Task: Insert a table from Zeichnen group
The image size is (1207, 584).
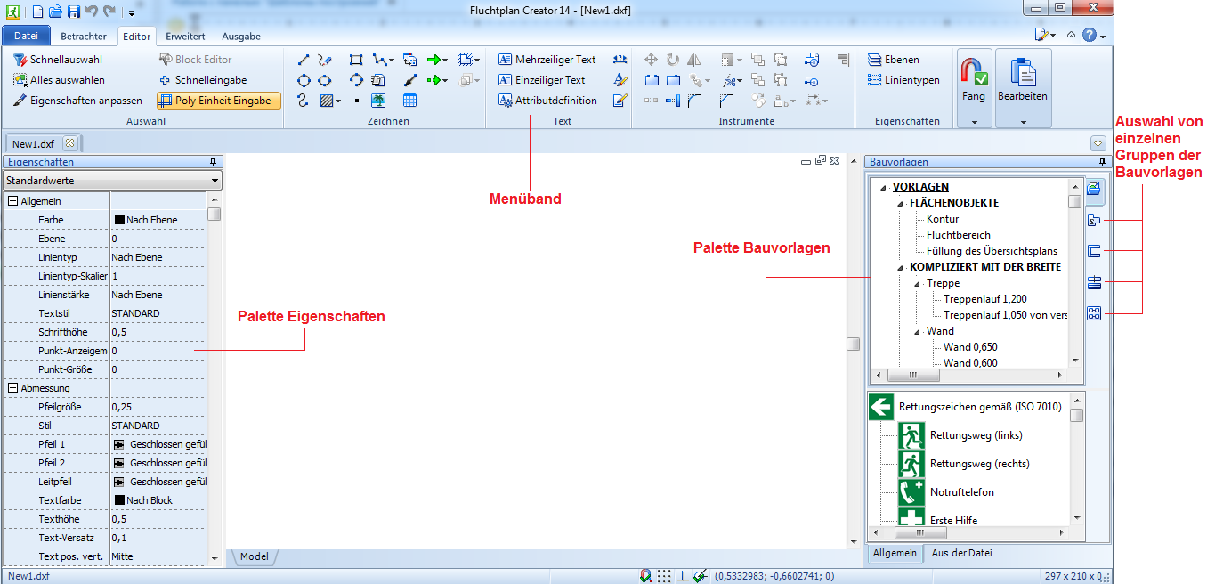Action: click(x=409, y=101)
